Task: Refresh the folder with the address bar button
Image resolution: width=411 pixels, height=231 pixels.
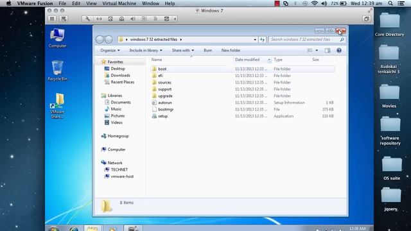Action: tap(263, 40)
